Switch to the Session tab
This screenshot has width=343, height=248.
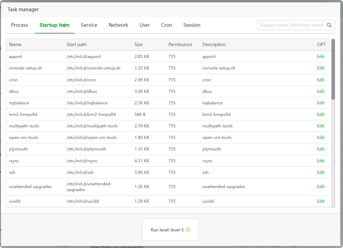click(x=192, y=25)
